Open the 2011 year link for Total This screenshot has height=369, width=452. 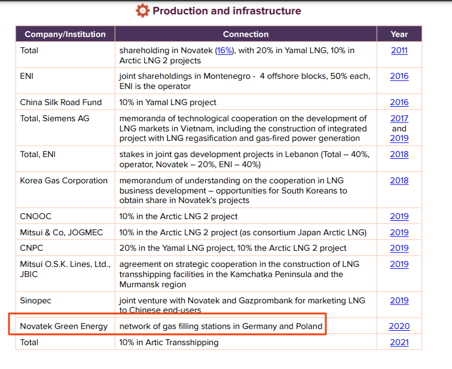(399, 50)
